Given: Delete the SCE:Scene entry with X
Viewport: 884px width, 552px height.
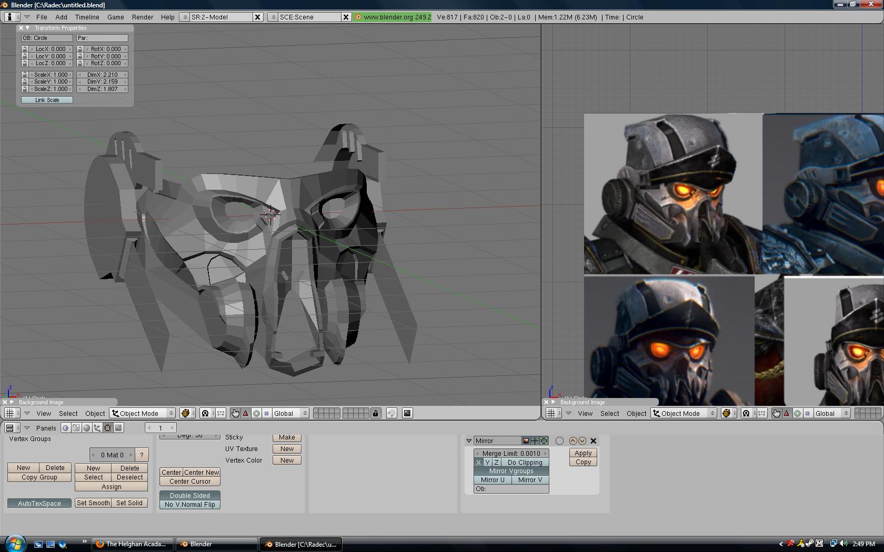Looking at the screenshot, I should [x=346, y=17].
